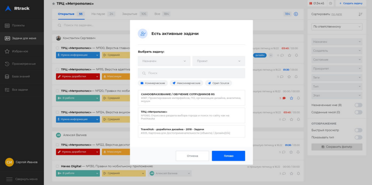Switch to the Открытые tab
The height and width of the screenshot is (185, 372).
click(71, 14)
